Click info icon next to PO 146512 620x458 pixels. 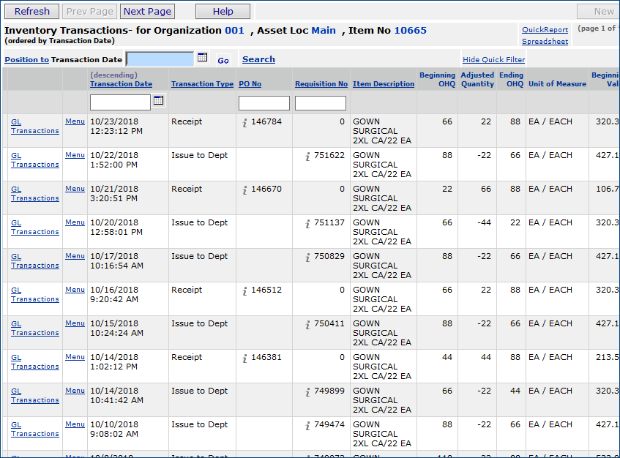coord(245,291)
